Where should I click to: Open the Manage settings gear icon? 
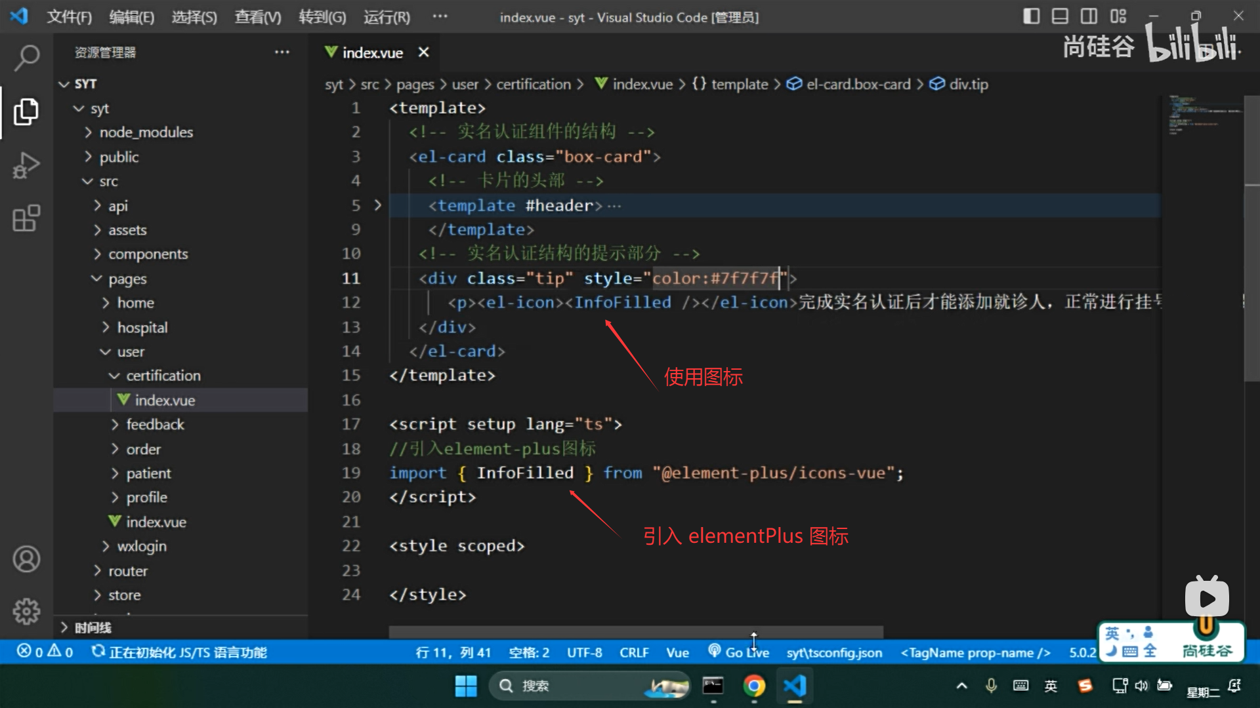(x=26, y=611)
